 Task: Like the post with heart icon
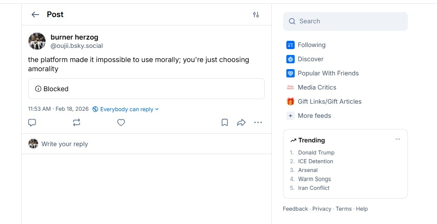pos(121,122)
